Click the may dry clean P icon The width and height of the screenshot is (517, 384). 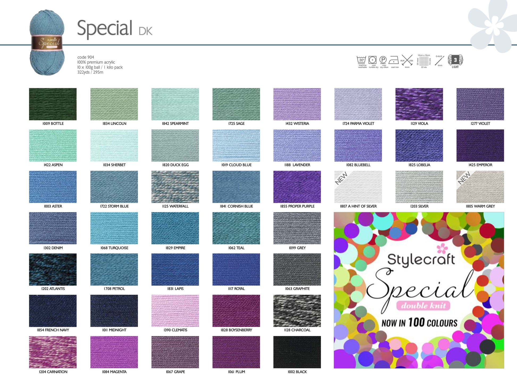point(383,60)
